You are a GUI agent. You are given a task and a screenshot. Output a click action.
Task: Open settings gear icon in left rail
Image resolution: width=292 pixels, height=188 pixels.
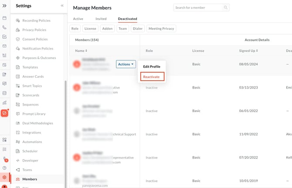tap(4, 177)
